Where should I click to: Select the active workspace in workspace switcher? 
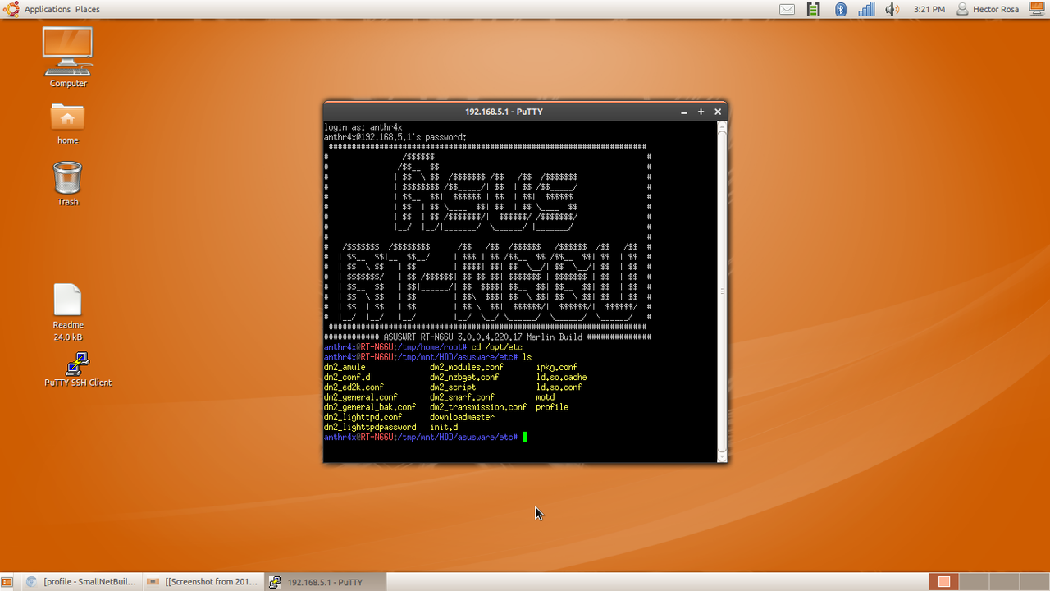(x=944, y=582)
